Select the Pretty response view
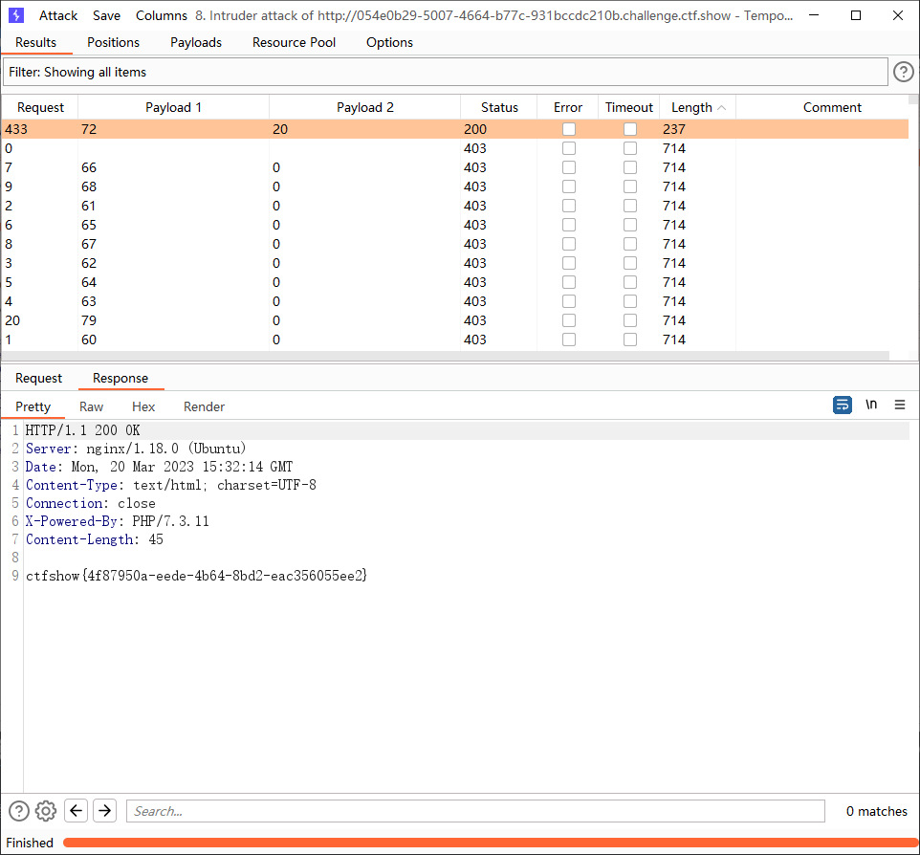 click(x=33, y=406)
